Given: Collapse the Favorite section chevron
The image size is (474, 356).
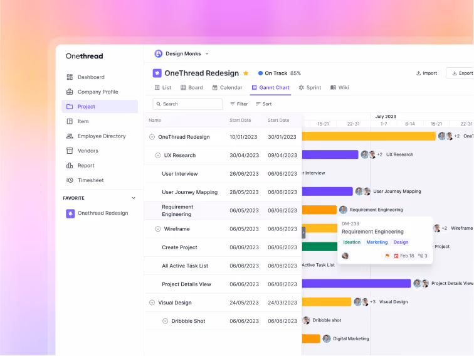Looking at the screenshot, I should 134,198.
